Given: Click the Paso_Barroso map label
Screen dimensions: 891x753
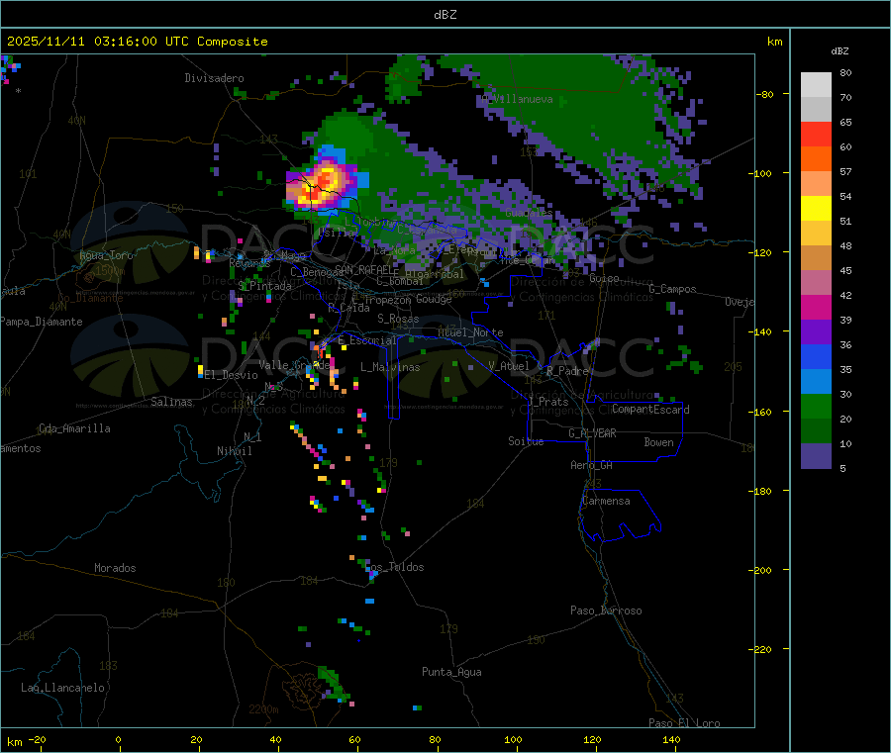Looking at the screenshot, I should tap(606, 611).
